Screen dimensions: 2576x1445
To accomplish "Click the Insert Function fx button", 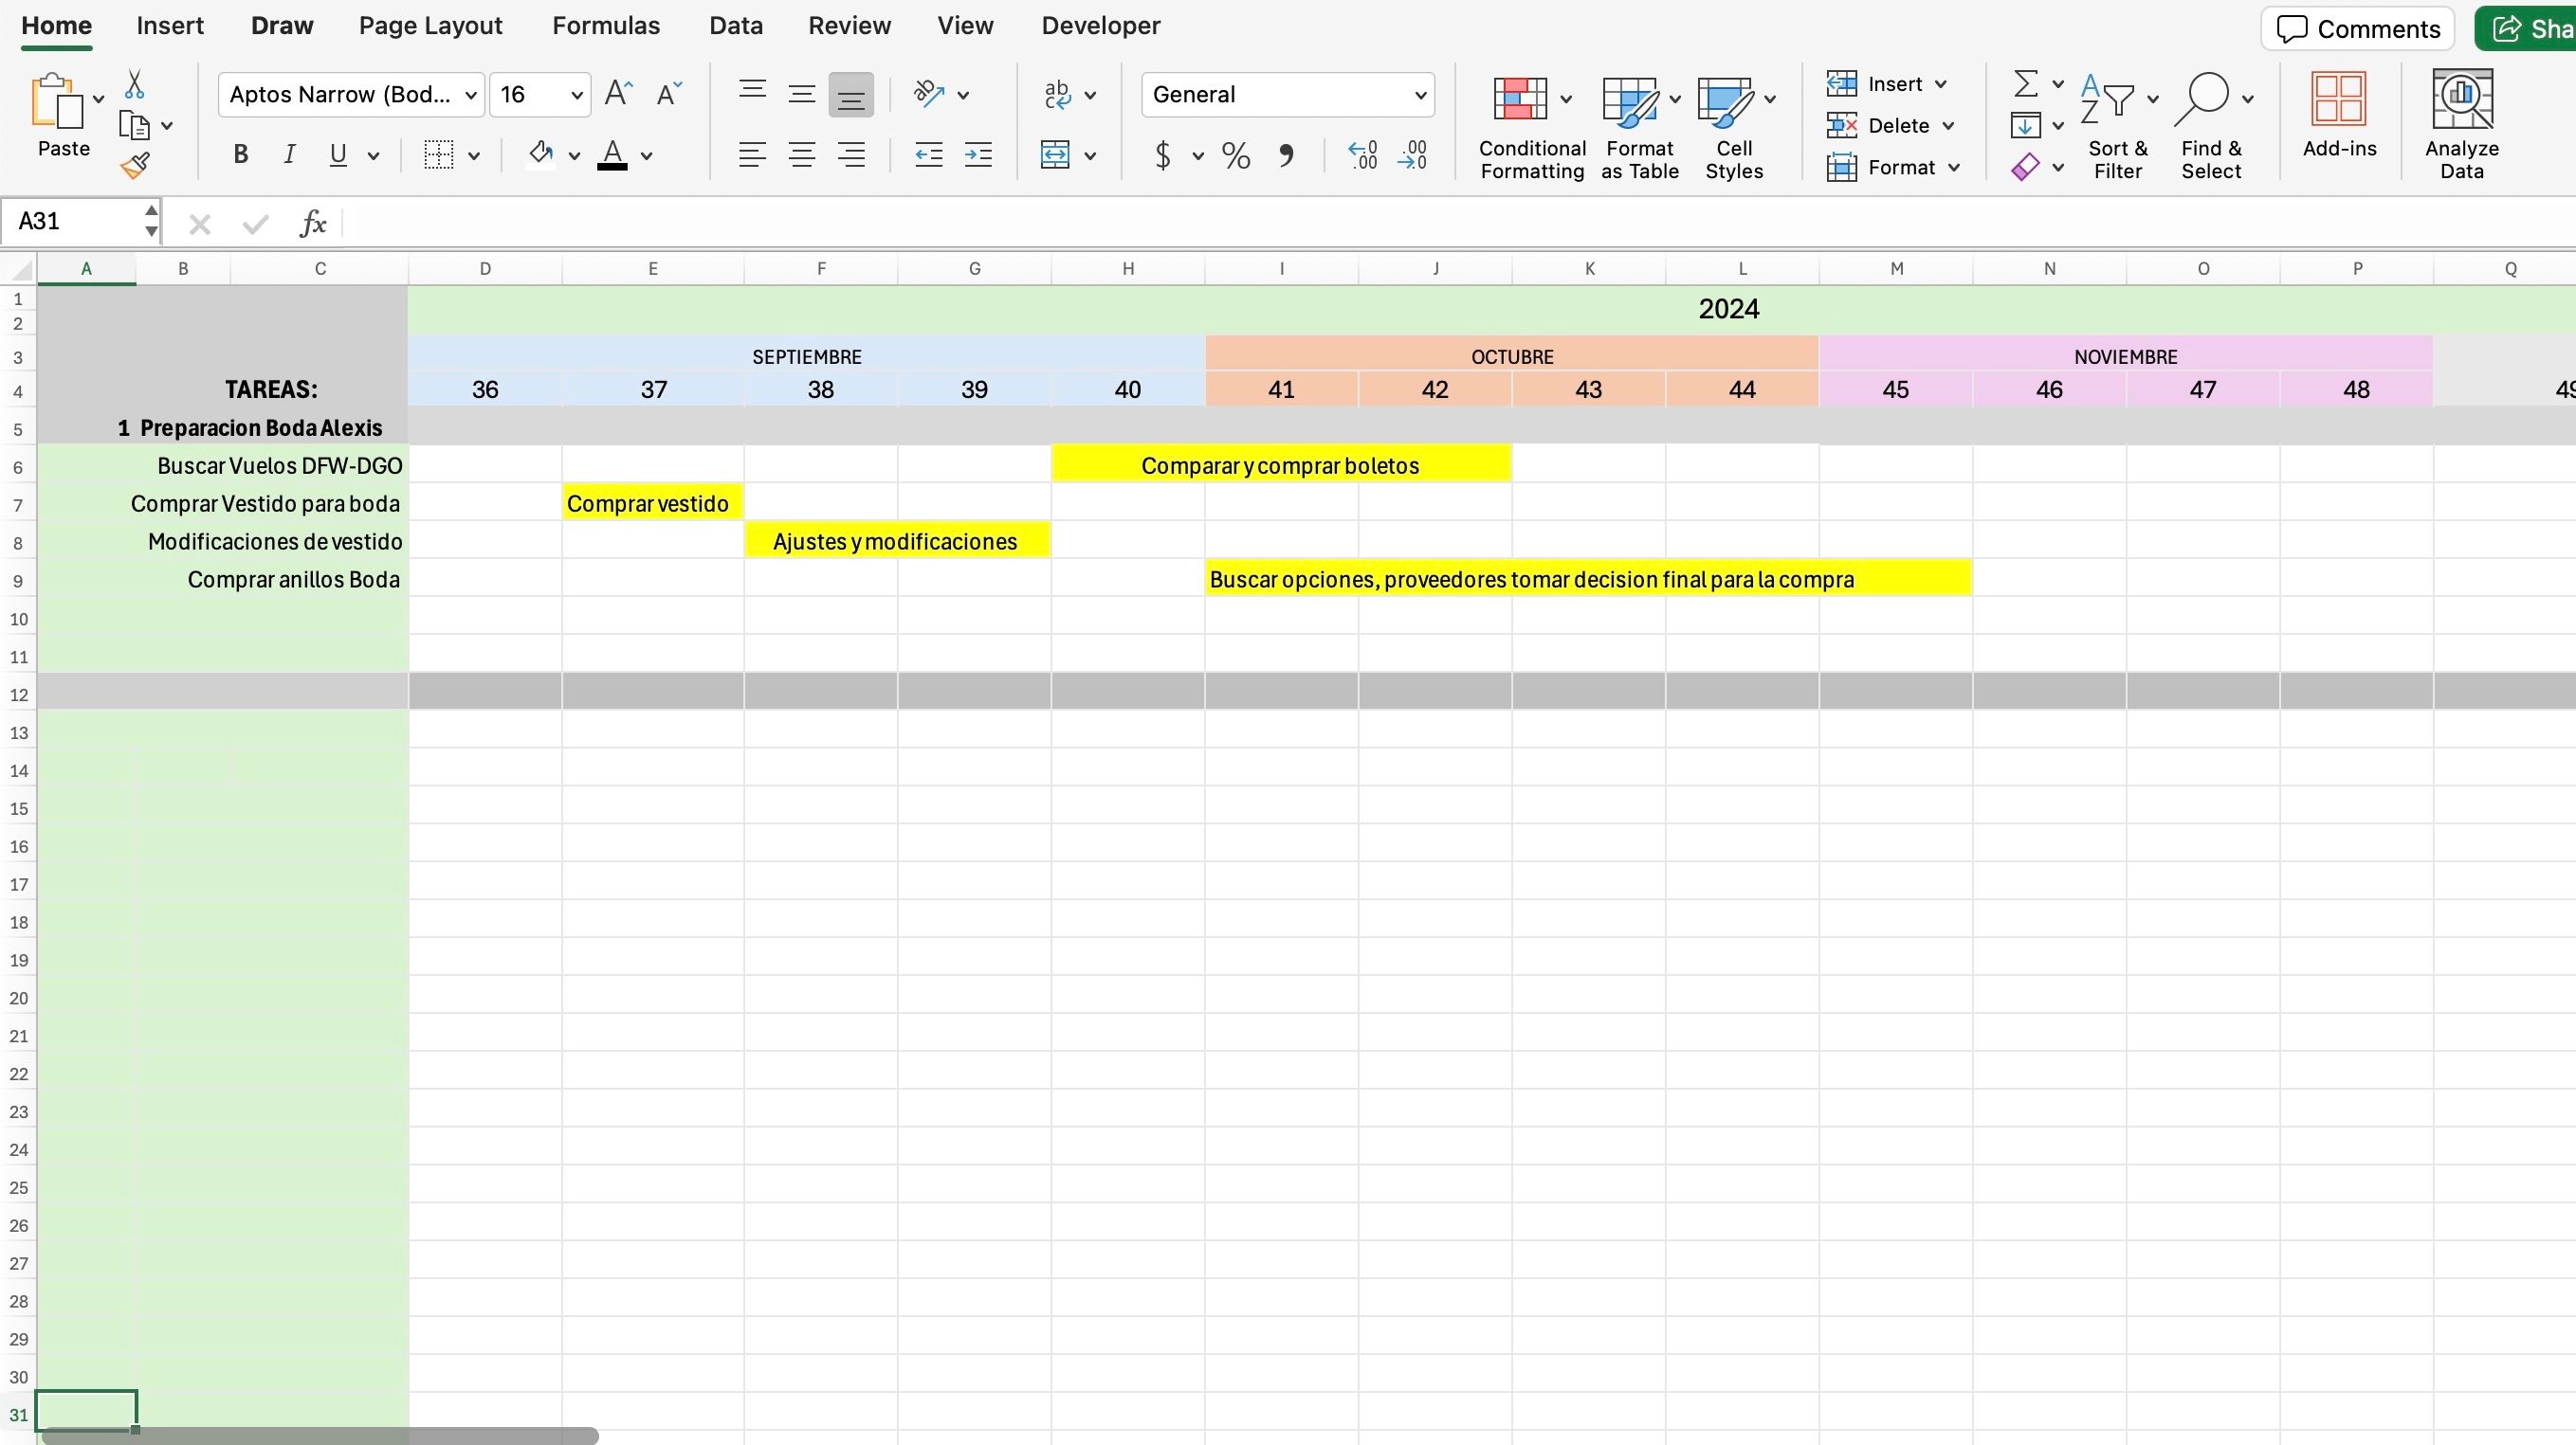I will click(313, 223).
